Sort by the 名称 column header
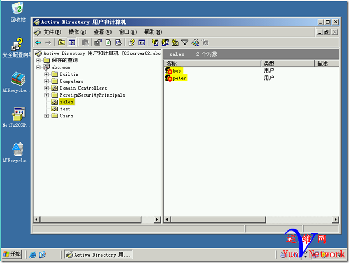The height and width of the screenshot is (263, 349). (x=212, y=63)
